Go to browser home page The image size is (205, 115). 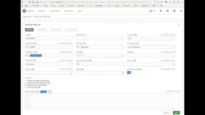pyautogui.click(x=33, y=2)
